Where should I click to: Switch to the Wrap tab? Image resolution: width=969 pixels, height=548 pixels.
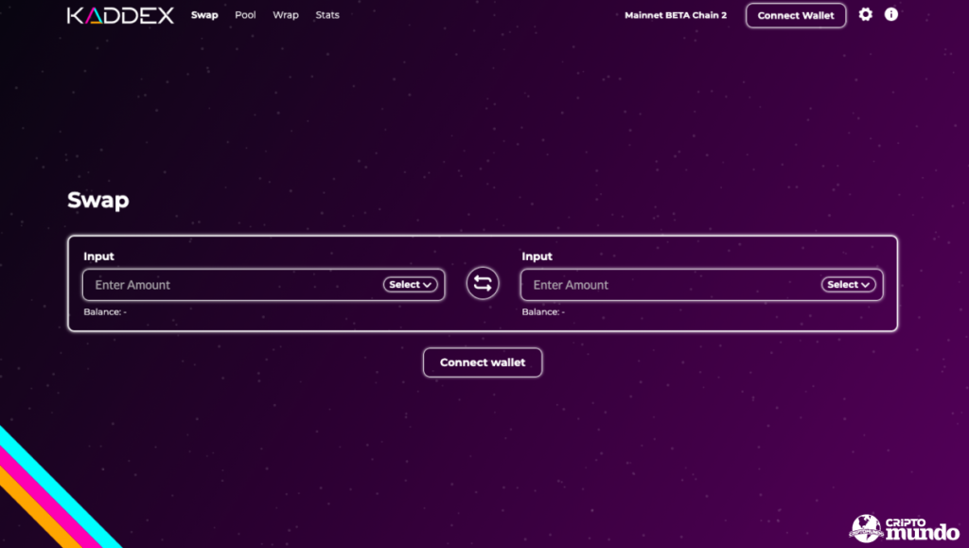tap(285, 15)
